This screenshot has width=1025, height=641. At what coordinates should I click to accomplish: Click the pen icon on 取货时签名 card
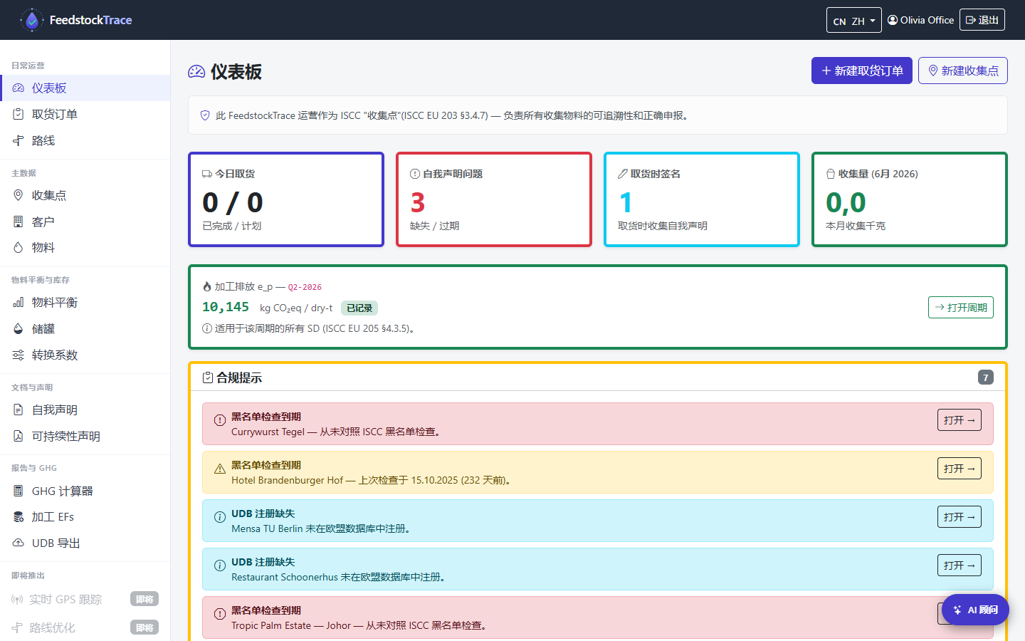[623, 174]
